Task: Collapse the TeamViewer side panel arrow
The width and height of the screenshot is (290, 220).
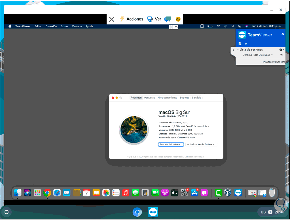Action: click(x=233, y=50)
